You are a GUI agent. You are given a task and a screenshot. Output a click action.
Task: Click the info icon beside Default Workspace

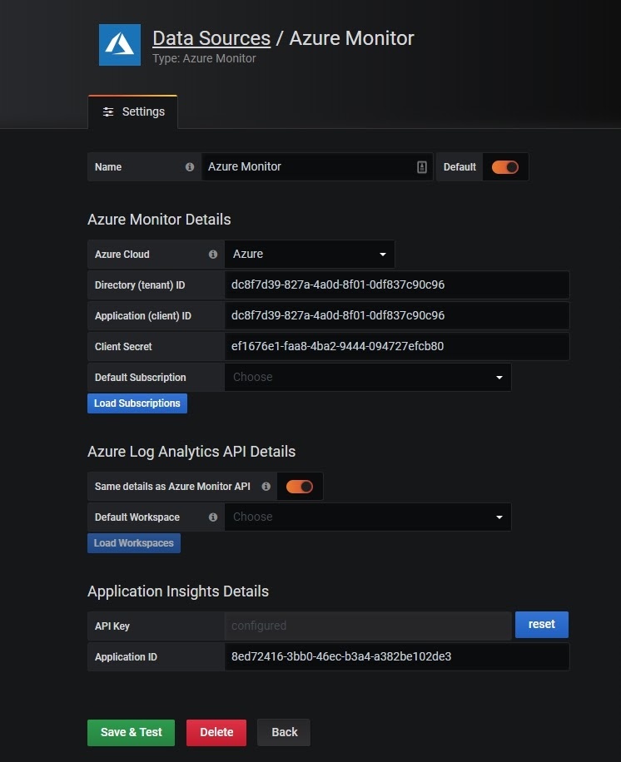[x=213, y=517]
